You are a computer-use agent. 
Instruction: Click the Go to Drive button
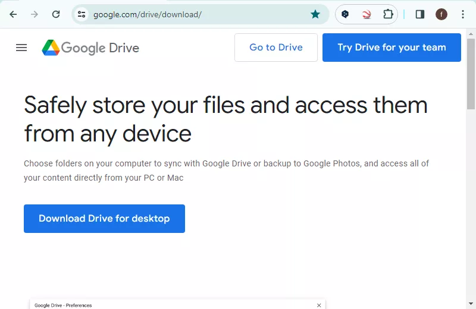[276, 48]
